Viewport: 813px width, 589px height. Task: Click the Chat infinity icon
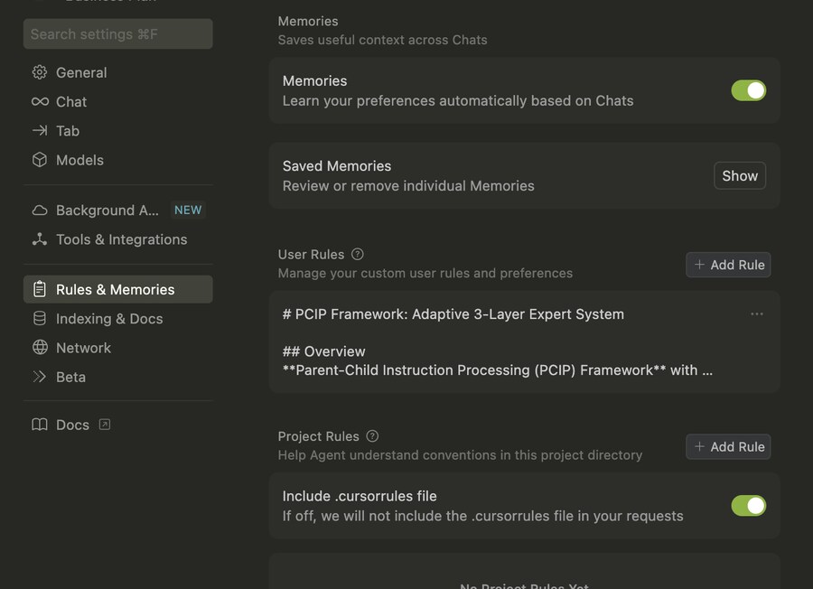40,102
